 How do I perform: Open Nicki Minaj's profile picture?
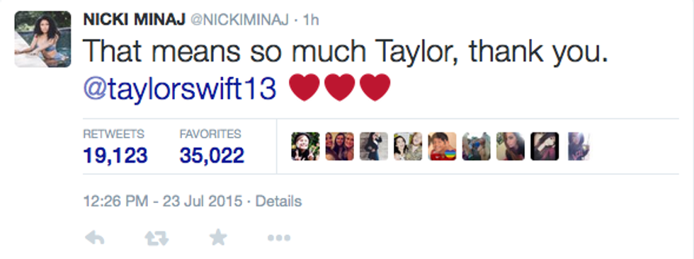pos(42,39)
